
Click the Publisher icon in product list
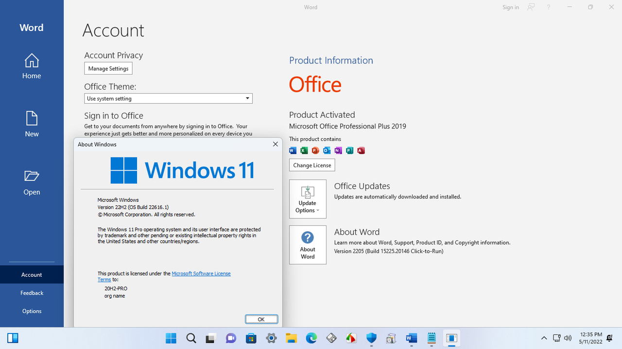pos(349,150)
